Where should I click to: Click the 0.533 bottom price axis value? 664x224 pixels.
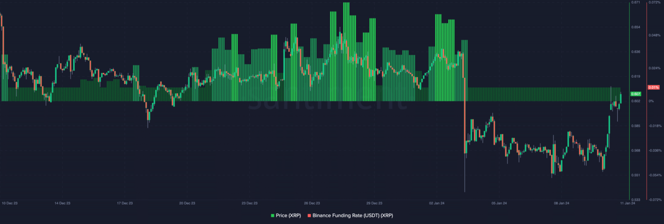636,199
